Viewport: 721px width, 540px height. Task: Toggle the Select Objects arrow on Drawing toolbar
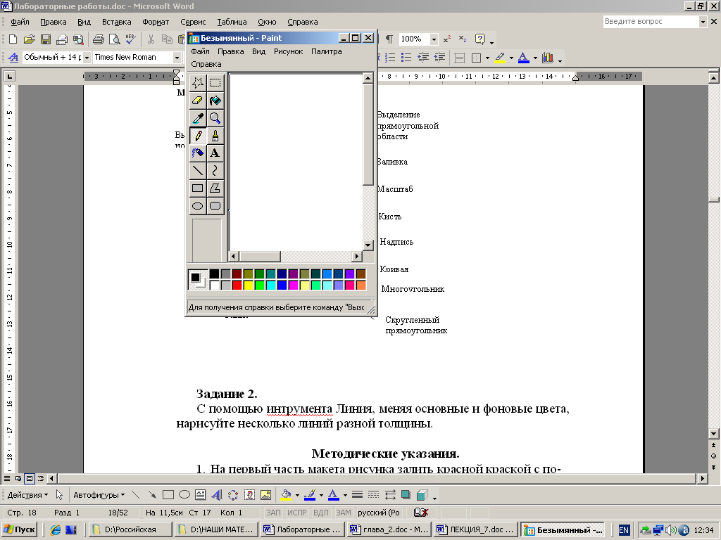59,494
